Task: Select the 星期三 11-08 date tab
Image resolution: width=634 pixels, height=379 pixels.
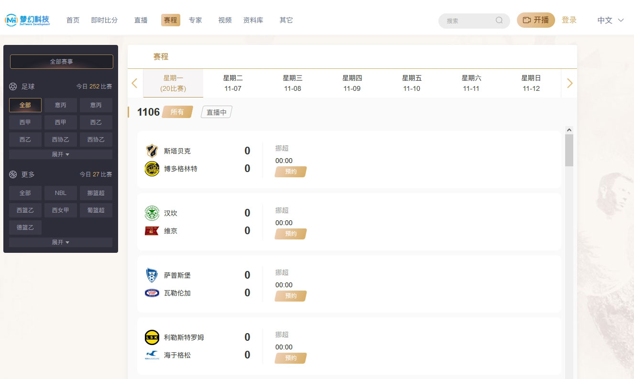Action: [293, 83]
